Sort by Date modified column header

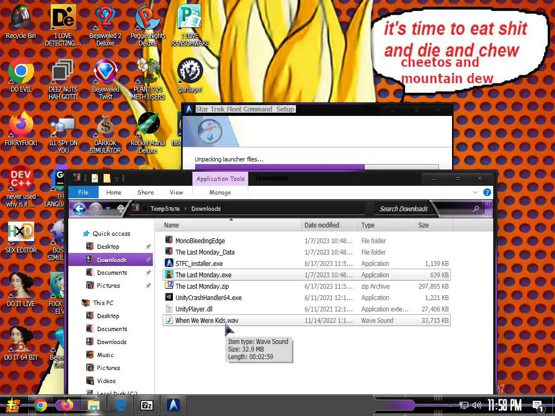(329, 225)
